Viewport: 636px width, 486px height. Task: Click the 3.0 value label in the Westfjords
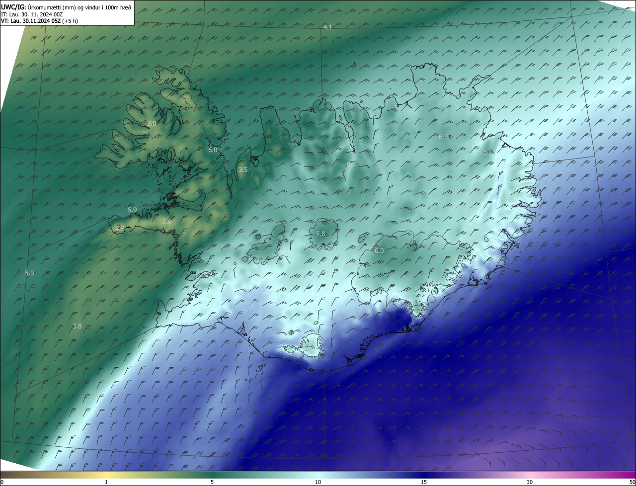pyautogui.click(x=152, y=124)
